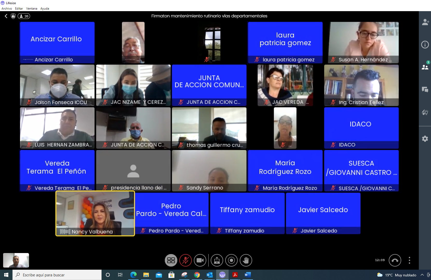Open Lifesize settings gear icon
431x280 pixels.
425,139
